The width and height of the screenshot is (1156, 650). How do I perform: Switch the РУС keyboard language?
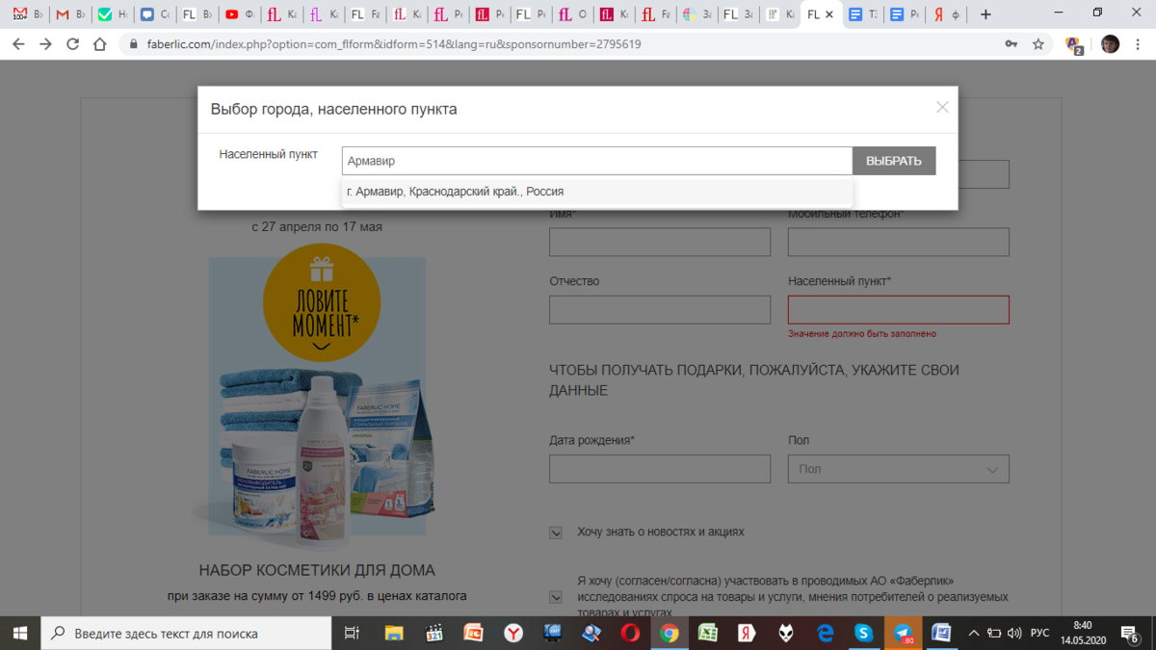pos(1040,633)
